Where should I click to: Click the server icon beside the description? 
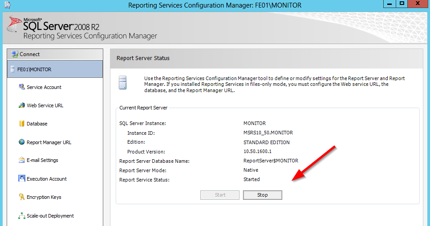pos(122,83)
